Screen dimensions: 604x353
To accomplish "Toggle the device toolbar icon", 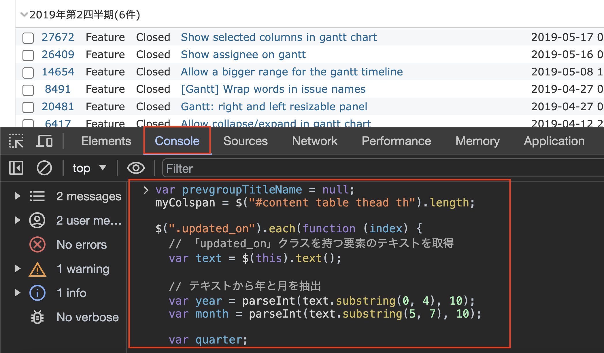I will (44, 141).
